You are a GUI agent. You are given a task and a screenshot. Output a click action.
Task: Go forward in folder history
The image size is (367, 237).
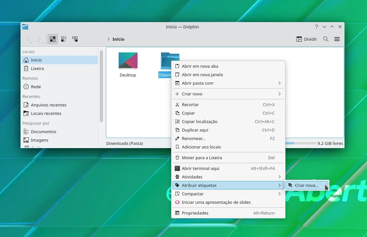click(39, 39)
